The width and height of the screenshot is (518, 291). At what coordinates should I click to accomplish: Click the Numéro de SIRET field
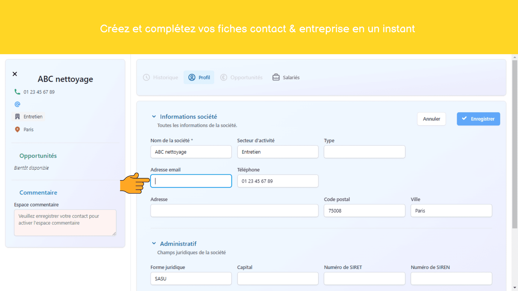[x=364, y=279]
